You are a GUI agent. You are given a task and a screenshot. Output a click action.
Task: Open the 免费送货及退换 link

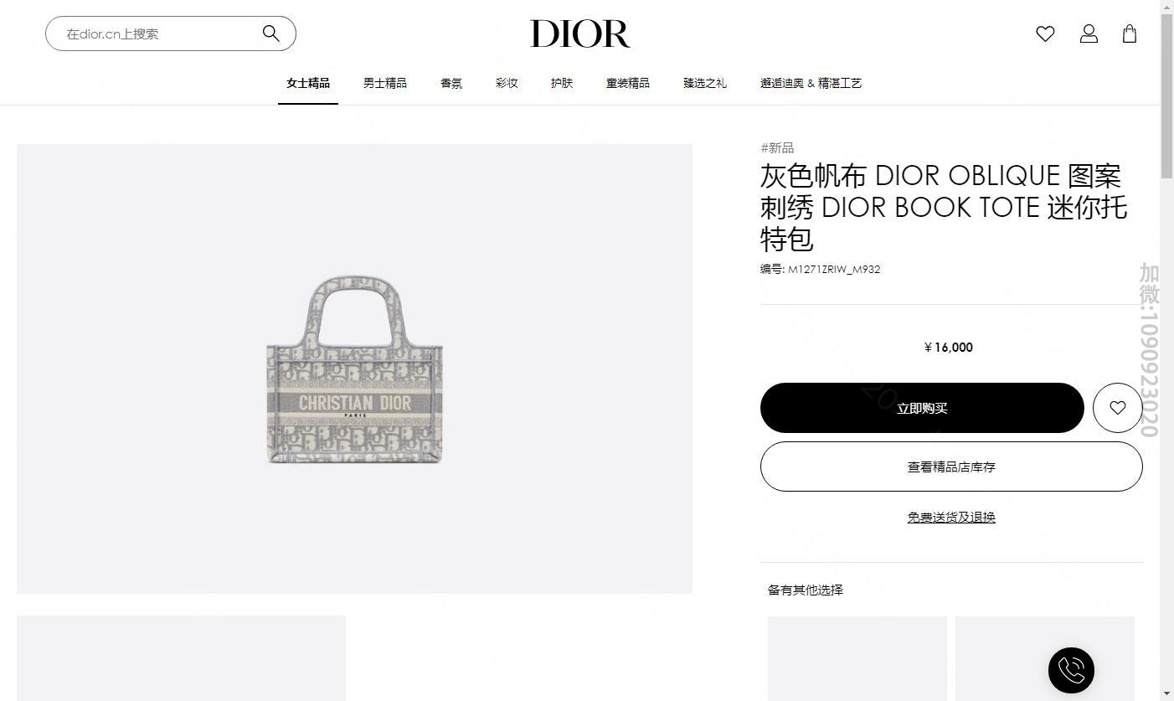pos(951,518)
